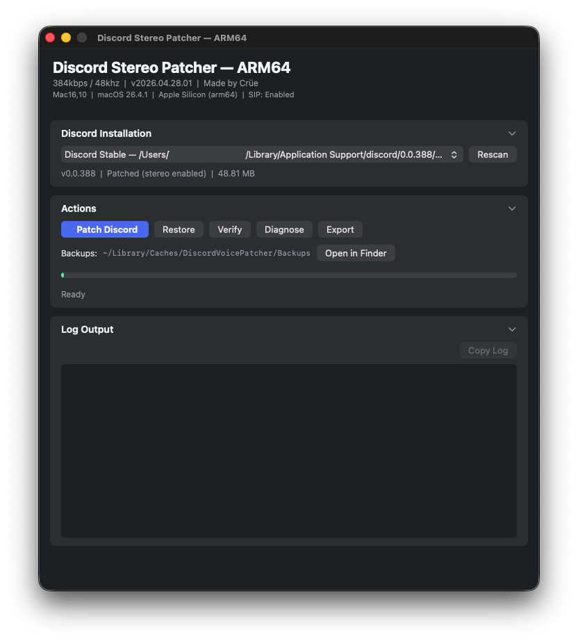
Task: Click the 'Backups:' label
Action: click(x=79, y=253)
